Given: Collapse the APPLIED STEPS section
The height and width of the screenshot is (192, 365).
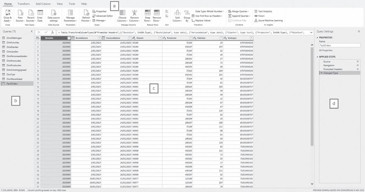Looking at the screenshot, I should click(x=318, y=57).
